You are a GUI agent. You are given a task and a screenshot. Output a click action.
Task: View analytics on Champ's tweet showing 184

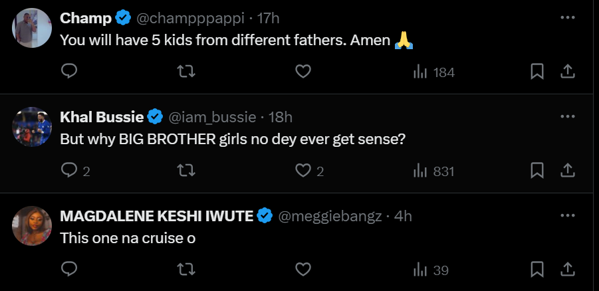coord(433,72)
